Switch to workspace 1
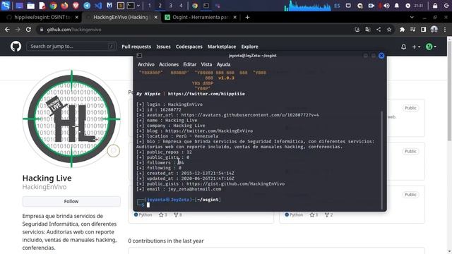Screen dimensions: 452x254 coord(149,6)
